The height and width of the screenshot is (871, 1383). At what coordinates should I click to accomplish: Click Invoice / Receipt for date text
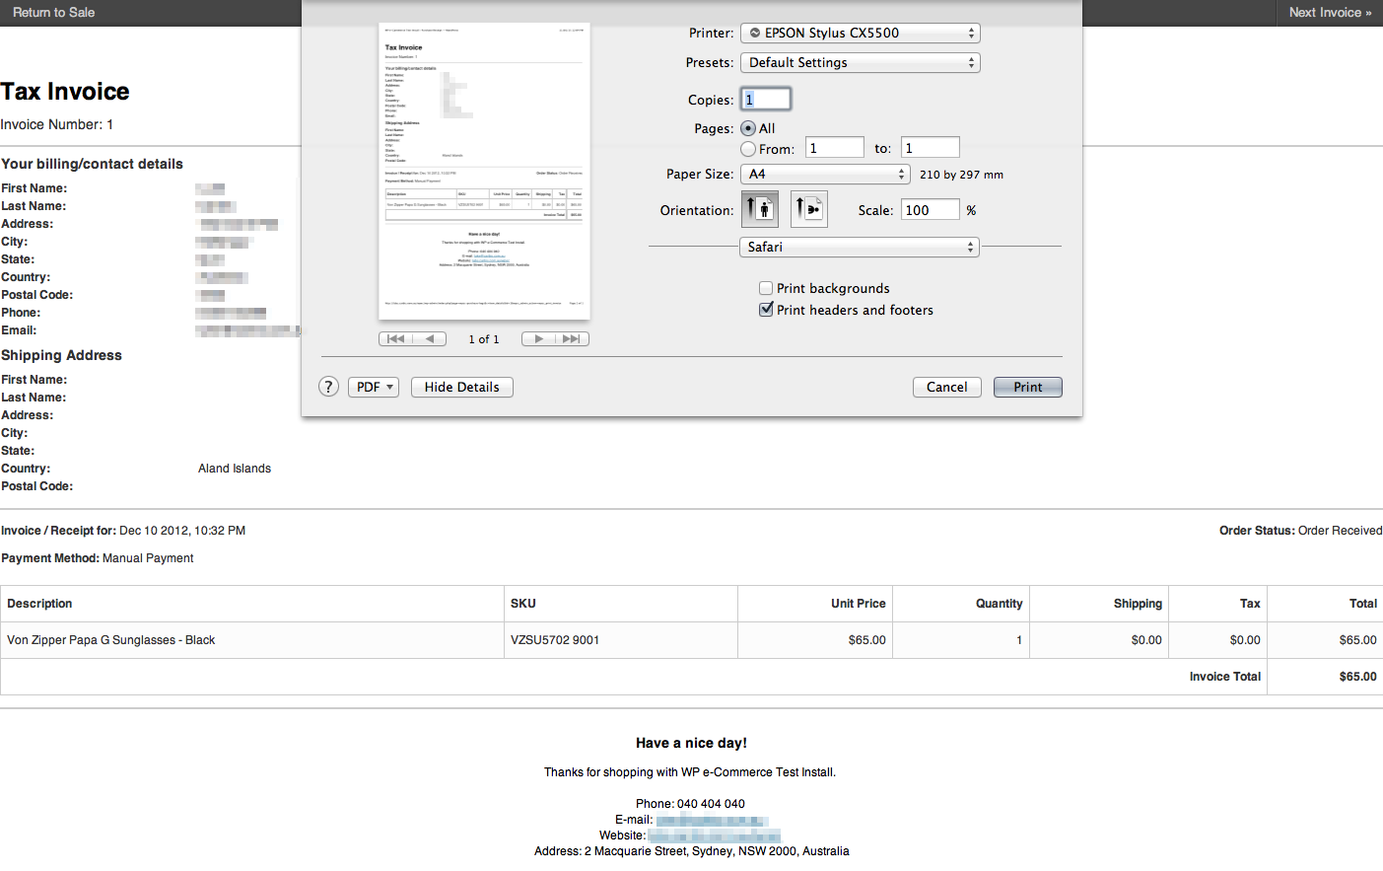pyautogui.click(x=123, y=531)
